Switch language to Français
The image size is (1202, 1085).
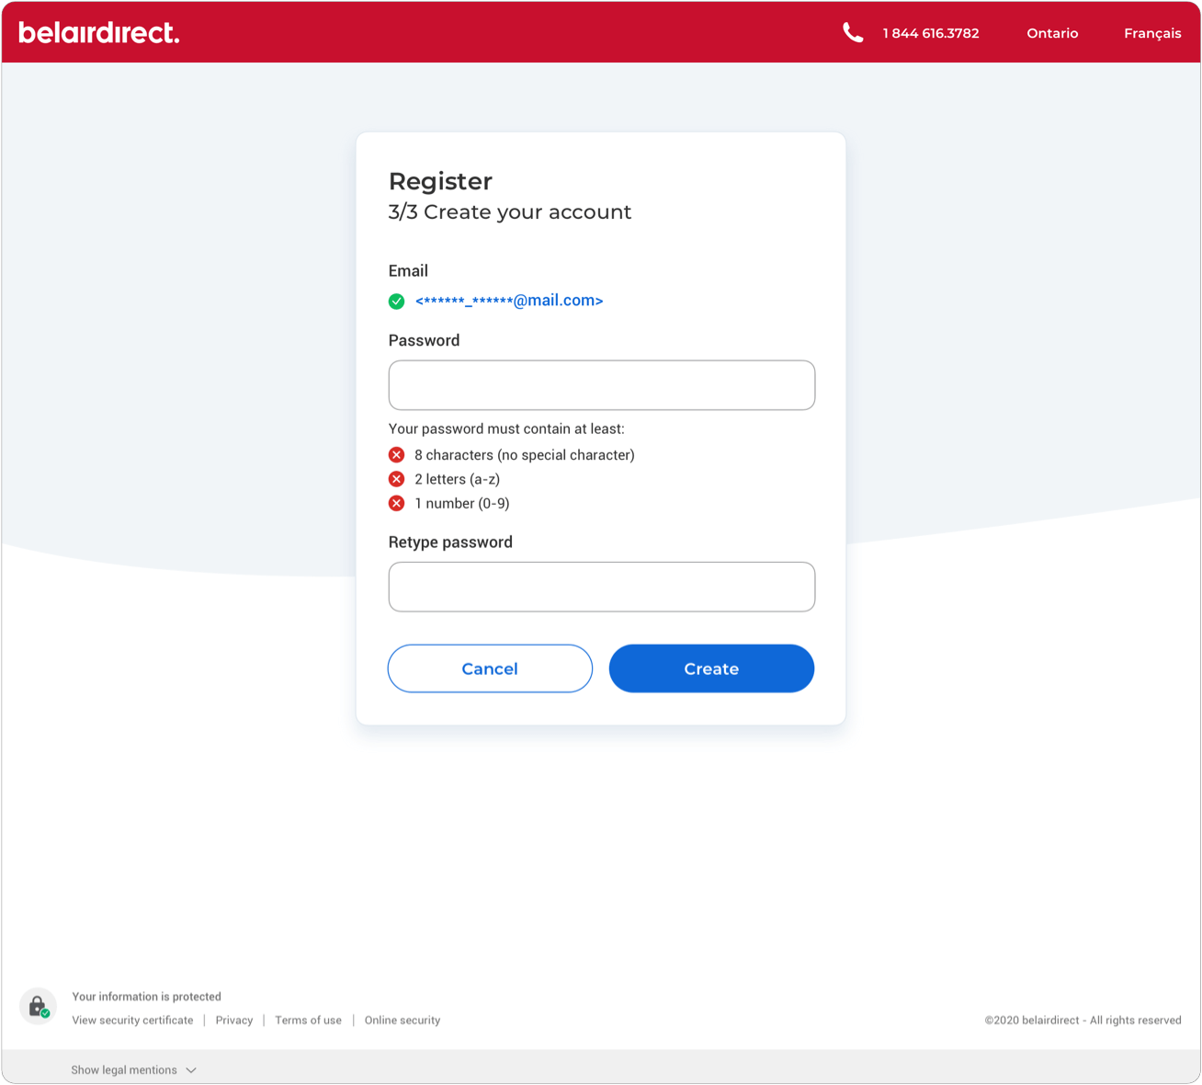coord(1152,32)
